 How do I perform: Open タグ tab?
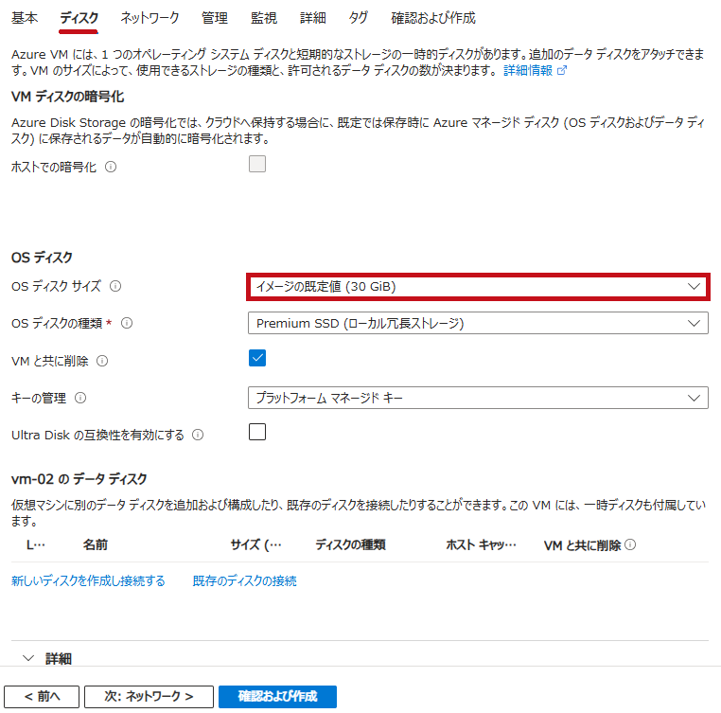coord(359,18)
